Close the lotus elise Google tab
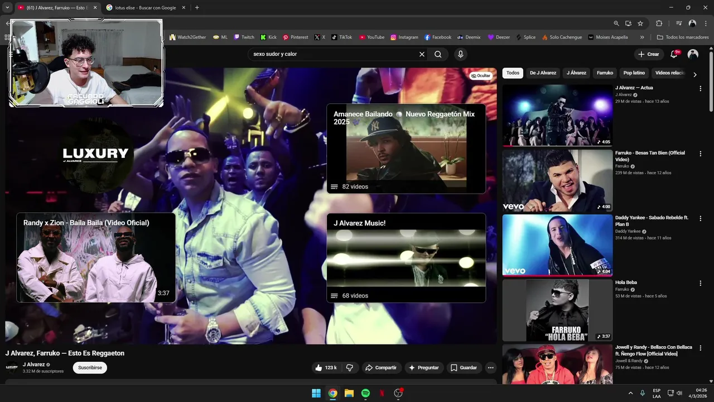Image resolution: width=714 pixels, height=402 pixels. pos(182,8)
